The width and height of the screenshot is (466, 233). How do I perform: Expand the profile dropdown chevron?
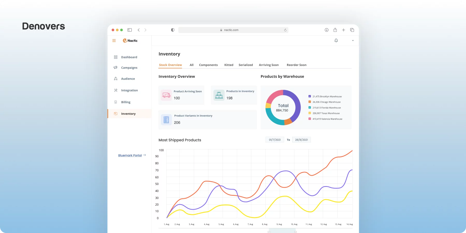[353, 41]
